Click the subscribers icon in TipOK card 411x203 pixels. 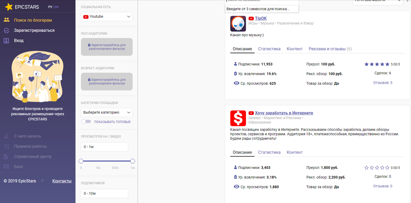point(235,64)
